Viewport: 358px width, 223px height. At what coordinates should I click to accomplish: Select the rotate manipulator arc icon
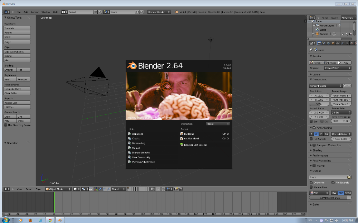(105, 189)
